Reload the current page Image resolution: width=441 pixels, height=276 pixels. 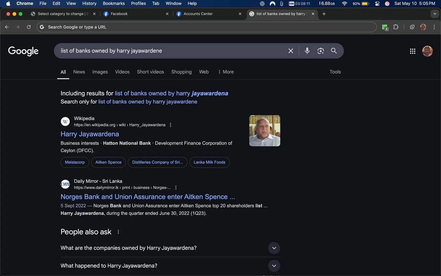pyautogui.click(x=29, y=27)
